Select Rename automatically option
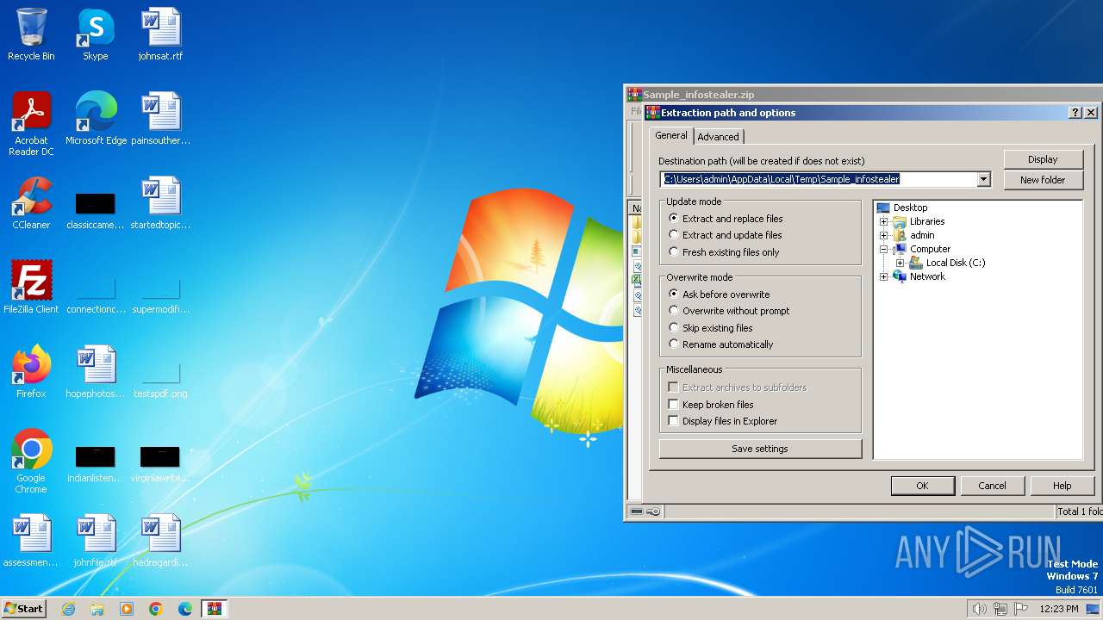 721,344
